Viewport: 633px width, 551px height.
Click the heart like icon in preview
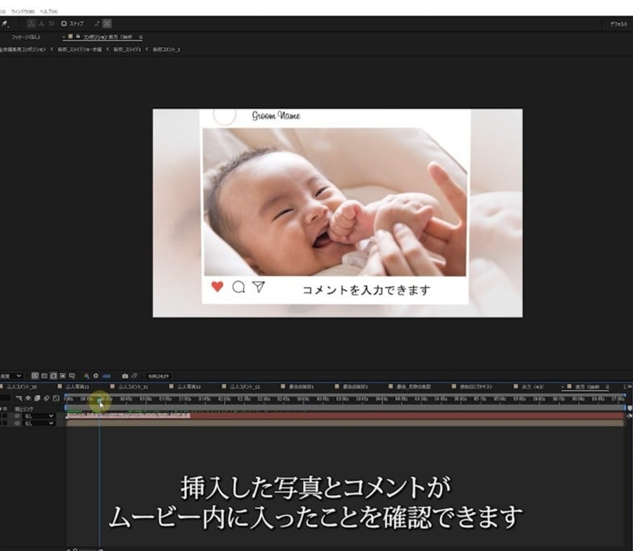pyautogui.click(x=217, y=287)
